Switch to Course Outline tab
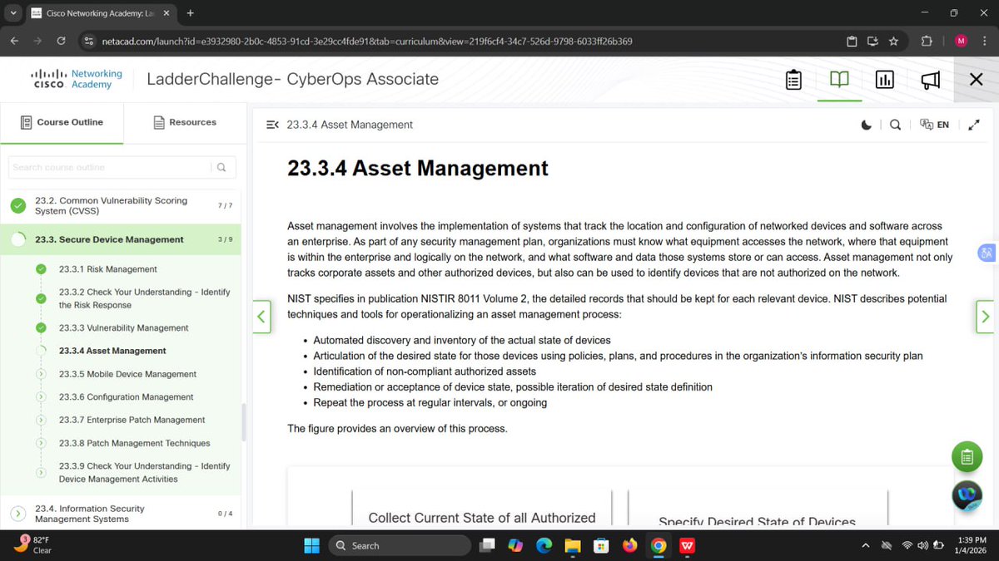 click(62, 122)
